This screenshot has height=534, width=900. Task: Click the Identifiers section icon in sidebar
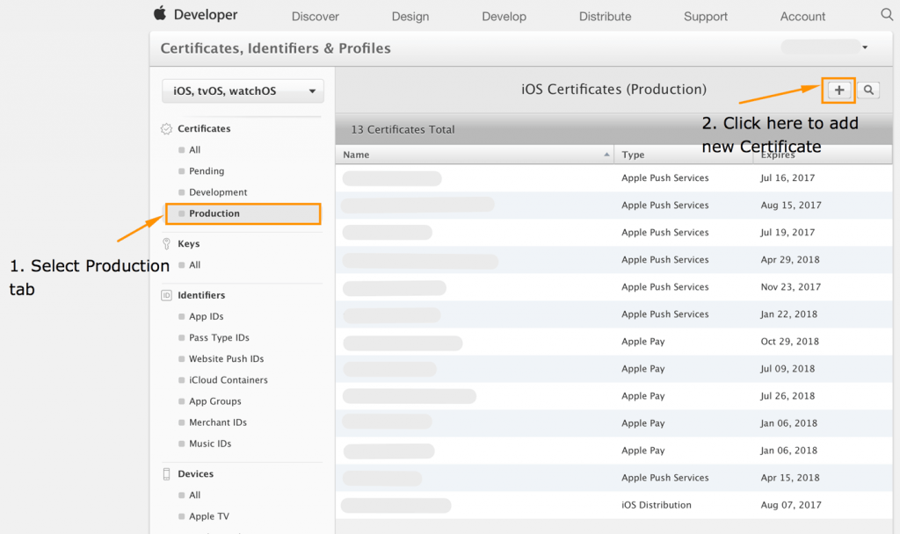tap(165, 294)
